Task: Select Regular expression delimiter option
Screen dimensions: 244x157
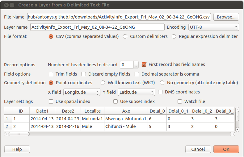Action: [174, 36]
